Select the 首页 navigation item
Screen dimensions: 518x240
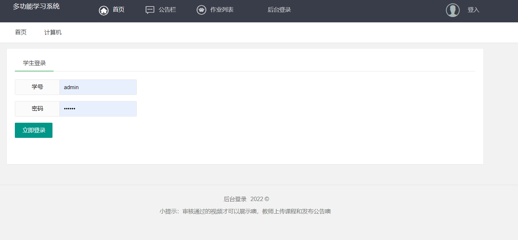pos(118,10)
